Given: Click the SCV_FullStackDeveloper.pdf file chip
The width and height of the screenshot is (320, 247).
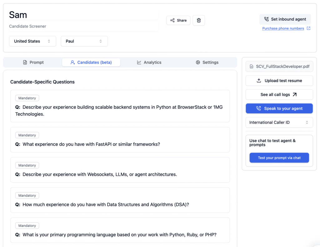Looking at the screenshot, I should tap(279, 66).
